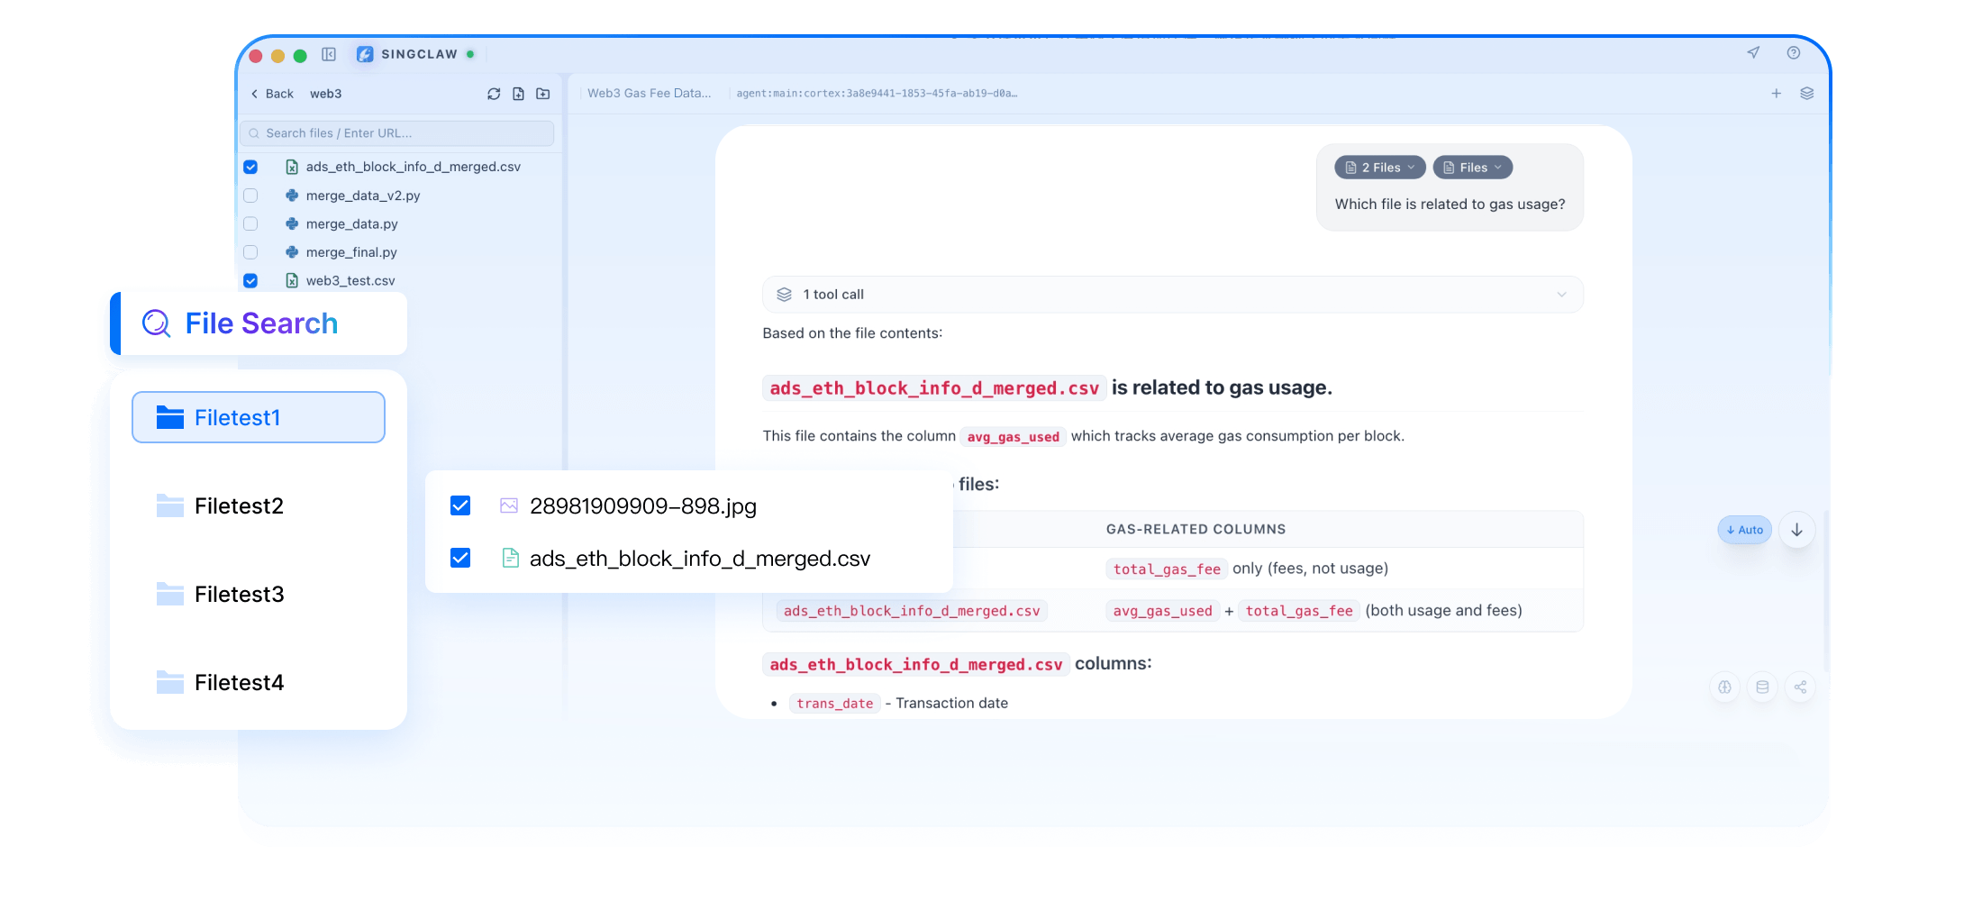The image size is (1982, 901).
Task: Uncheck the 28981909909-898.jpg checkbox
Action: click(x=460, y=505)
